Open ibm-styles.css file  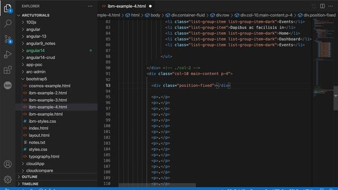tap(42, 121)
